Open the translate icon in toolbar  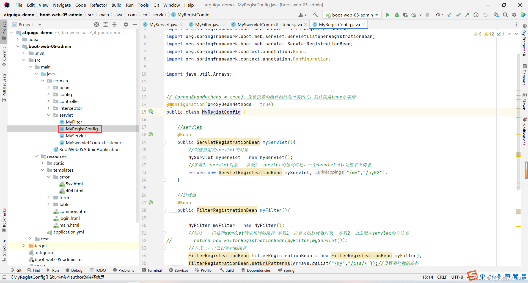pos(496,15)
